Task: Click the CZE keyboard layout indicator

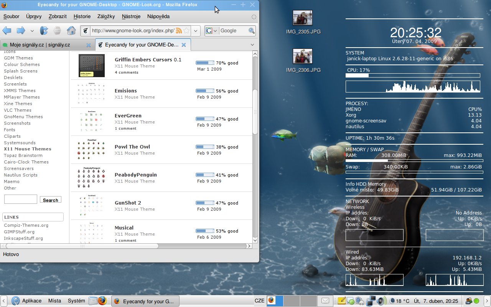Action: [260, 301]
